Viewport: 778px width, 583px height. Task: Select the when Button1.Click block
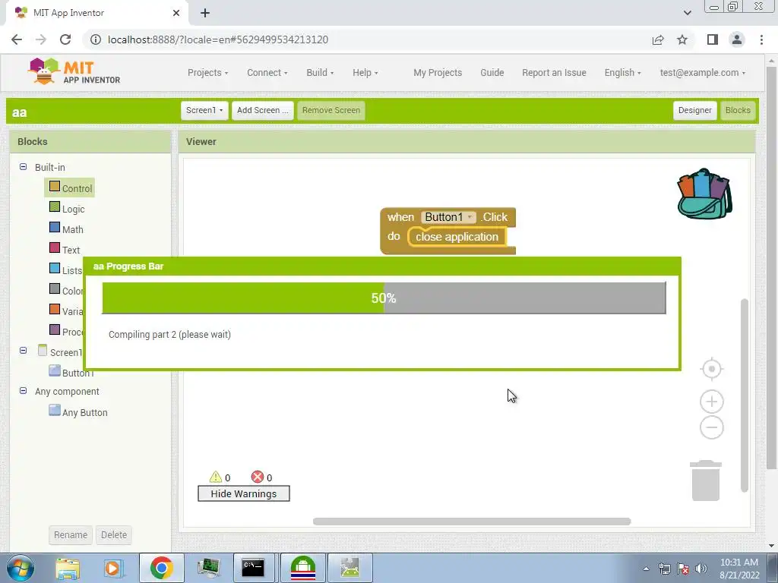(x=401, y=217)
